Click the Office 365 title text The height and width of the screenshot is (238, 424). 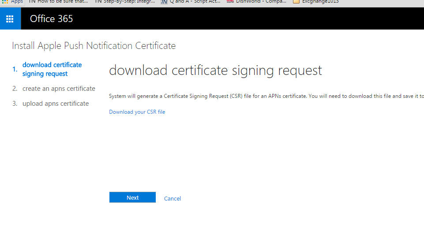51,19
